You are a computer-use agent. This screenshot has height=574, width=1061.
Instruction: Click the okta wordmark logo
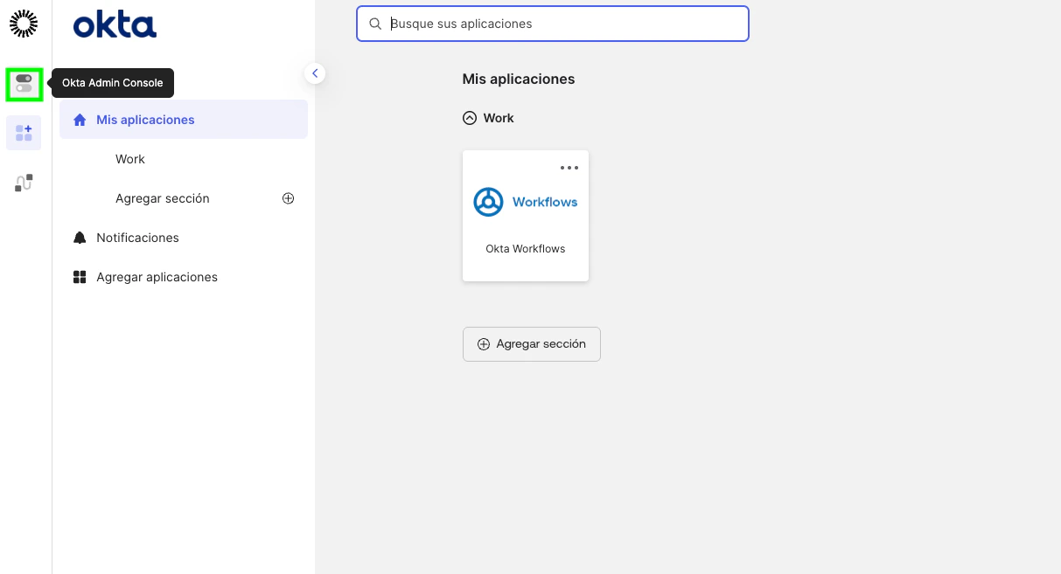[115, 25]
